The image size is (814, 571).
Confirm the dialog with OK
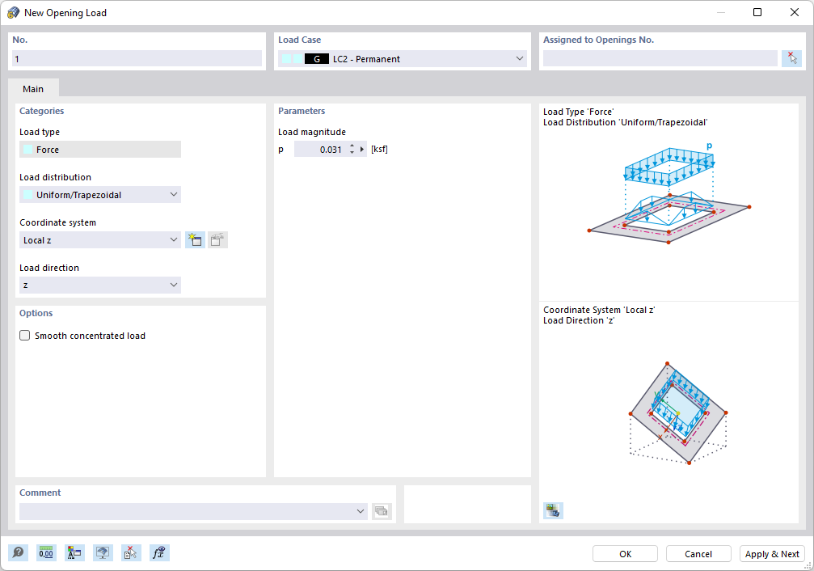pyautogui.click(x=624, y=553)
